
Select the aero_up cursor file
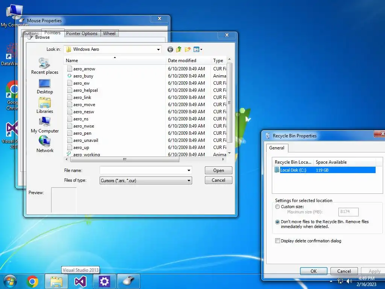[x=78, y=147]
